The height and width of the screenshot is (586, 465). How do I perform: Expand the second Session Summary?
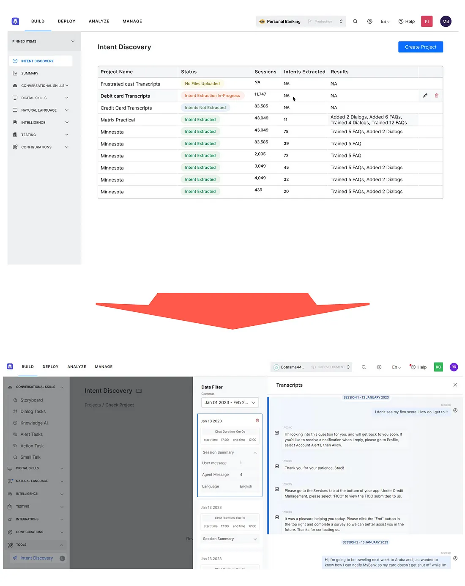[255, 539]
